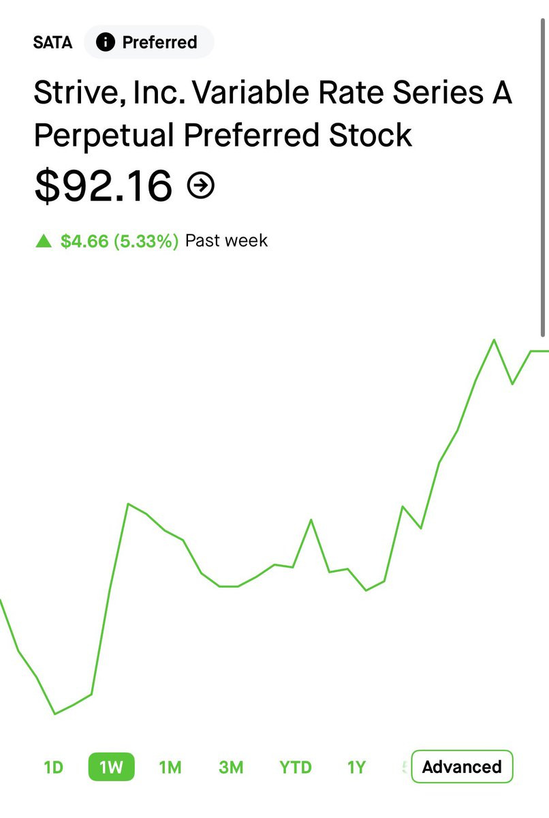
Task: Switch chart to 1M range
Action: (170, 767)
